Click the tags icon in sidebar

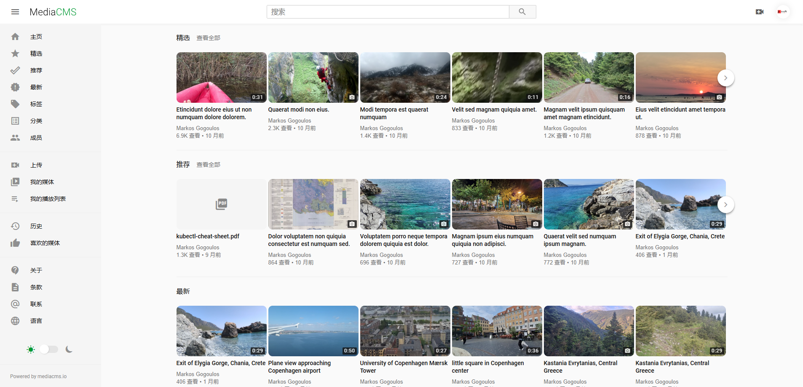15,104
